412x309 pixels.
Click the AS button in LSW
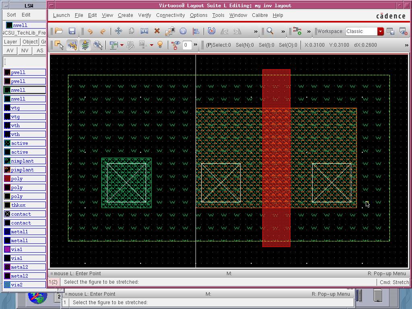40,50
